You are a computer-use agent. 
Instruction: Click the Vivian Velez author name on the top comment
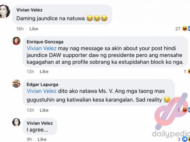pos(29,10)
